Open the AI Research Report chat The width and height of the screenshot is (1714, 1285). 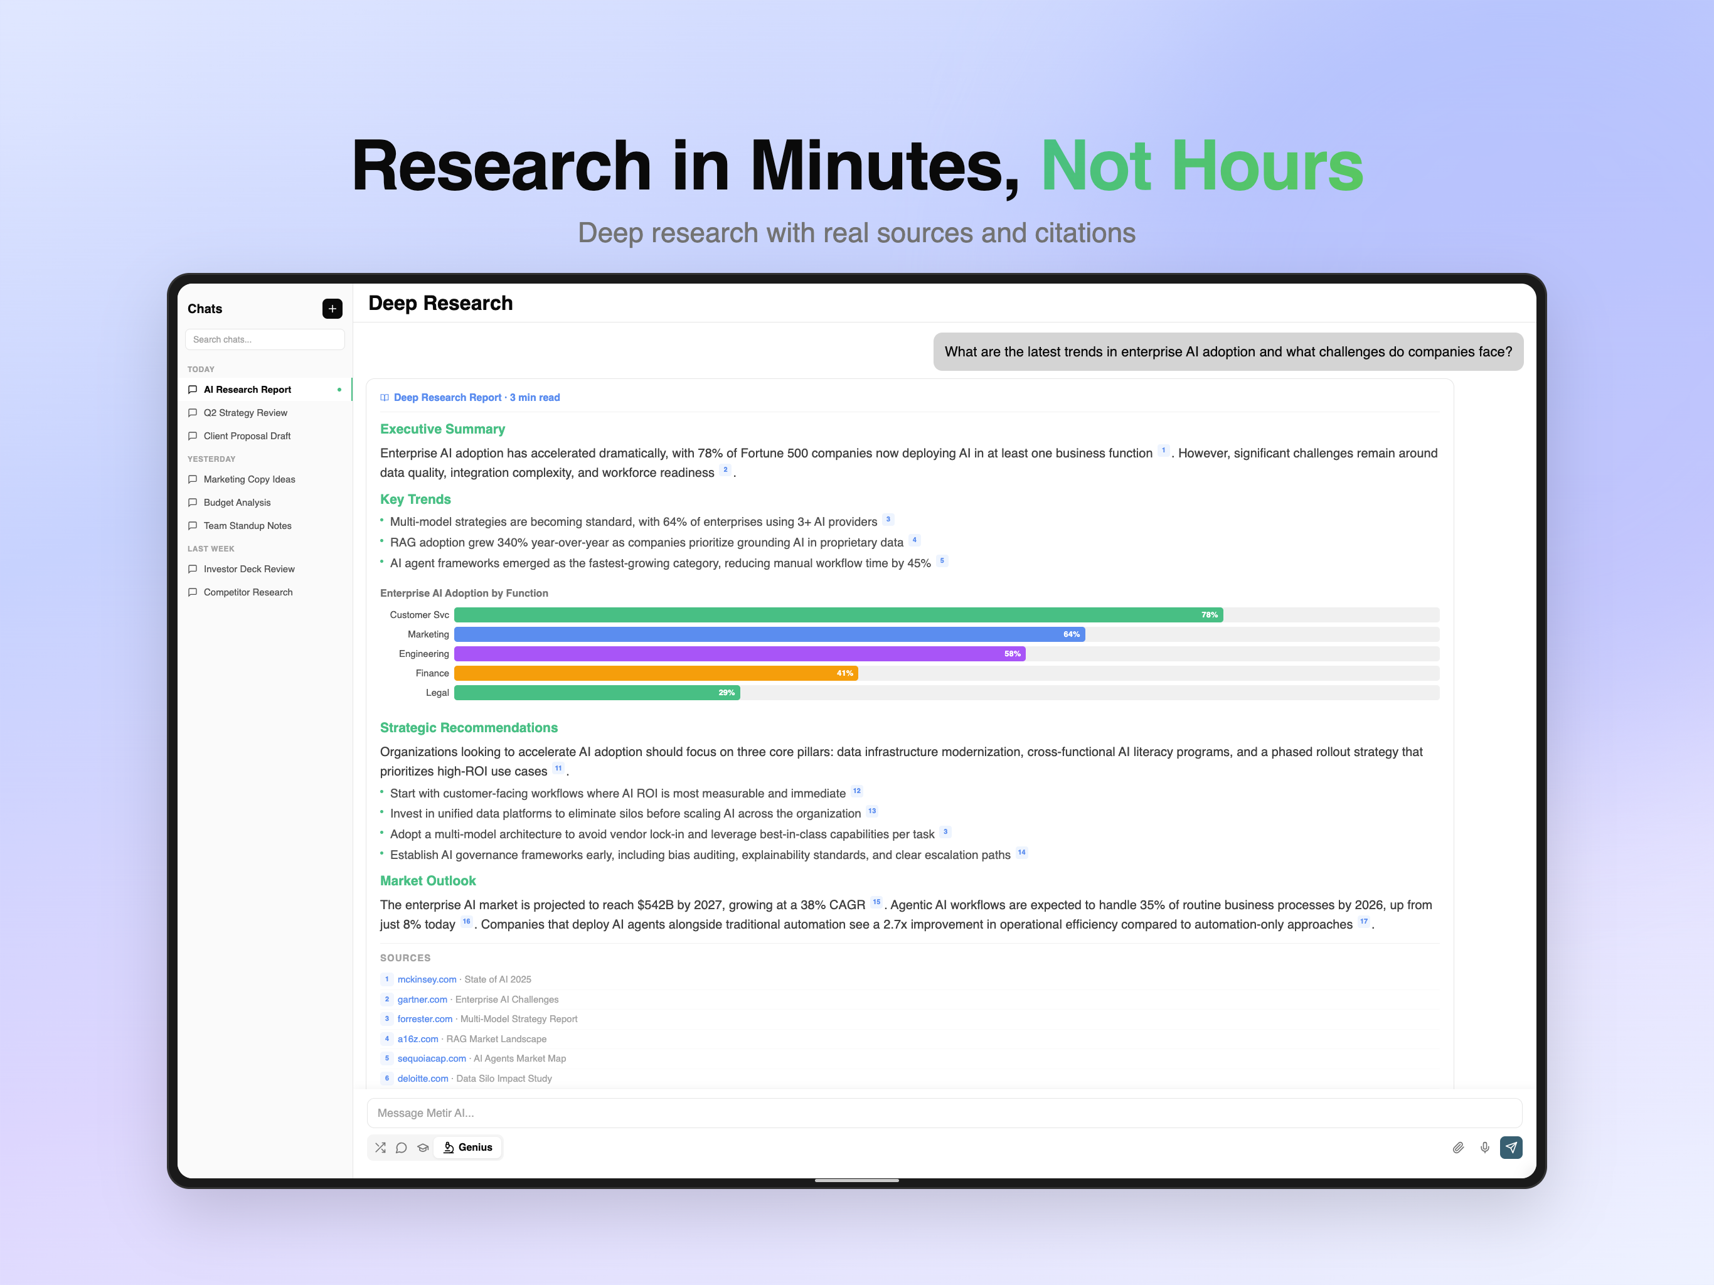265,390
